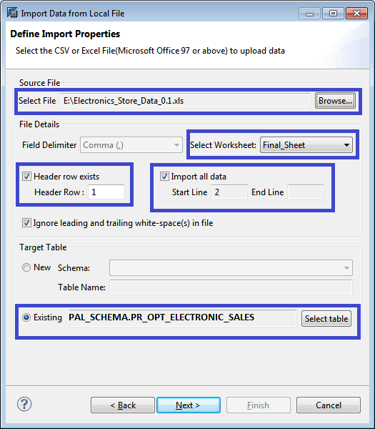This screenshot has height=429, width=375.
Task: Click the window title bar app icon
Action: point(12,13)
